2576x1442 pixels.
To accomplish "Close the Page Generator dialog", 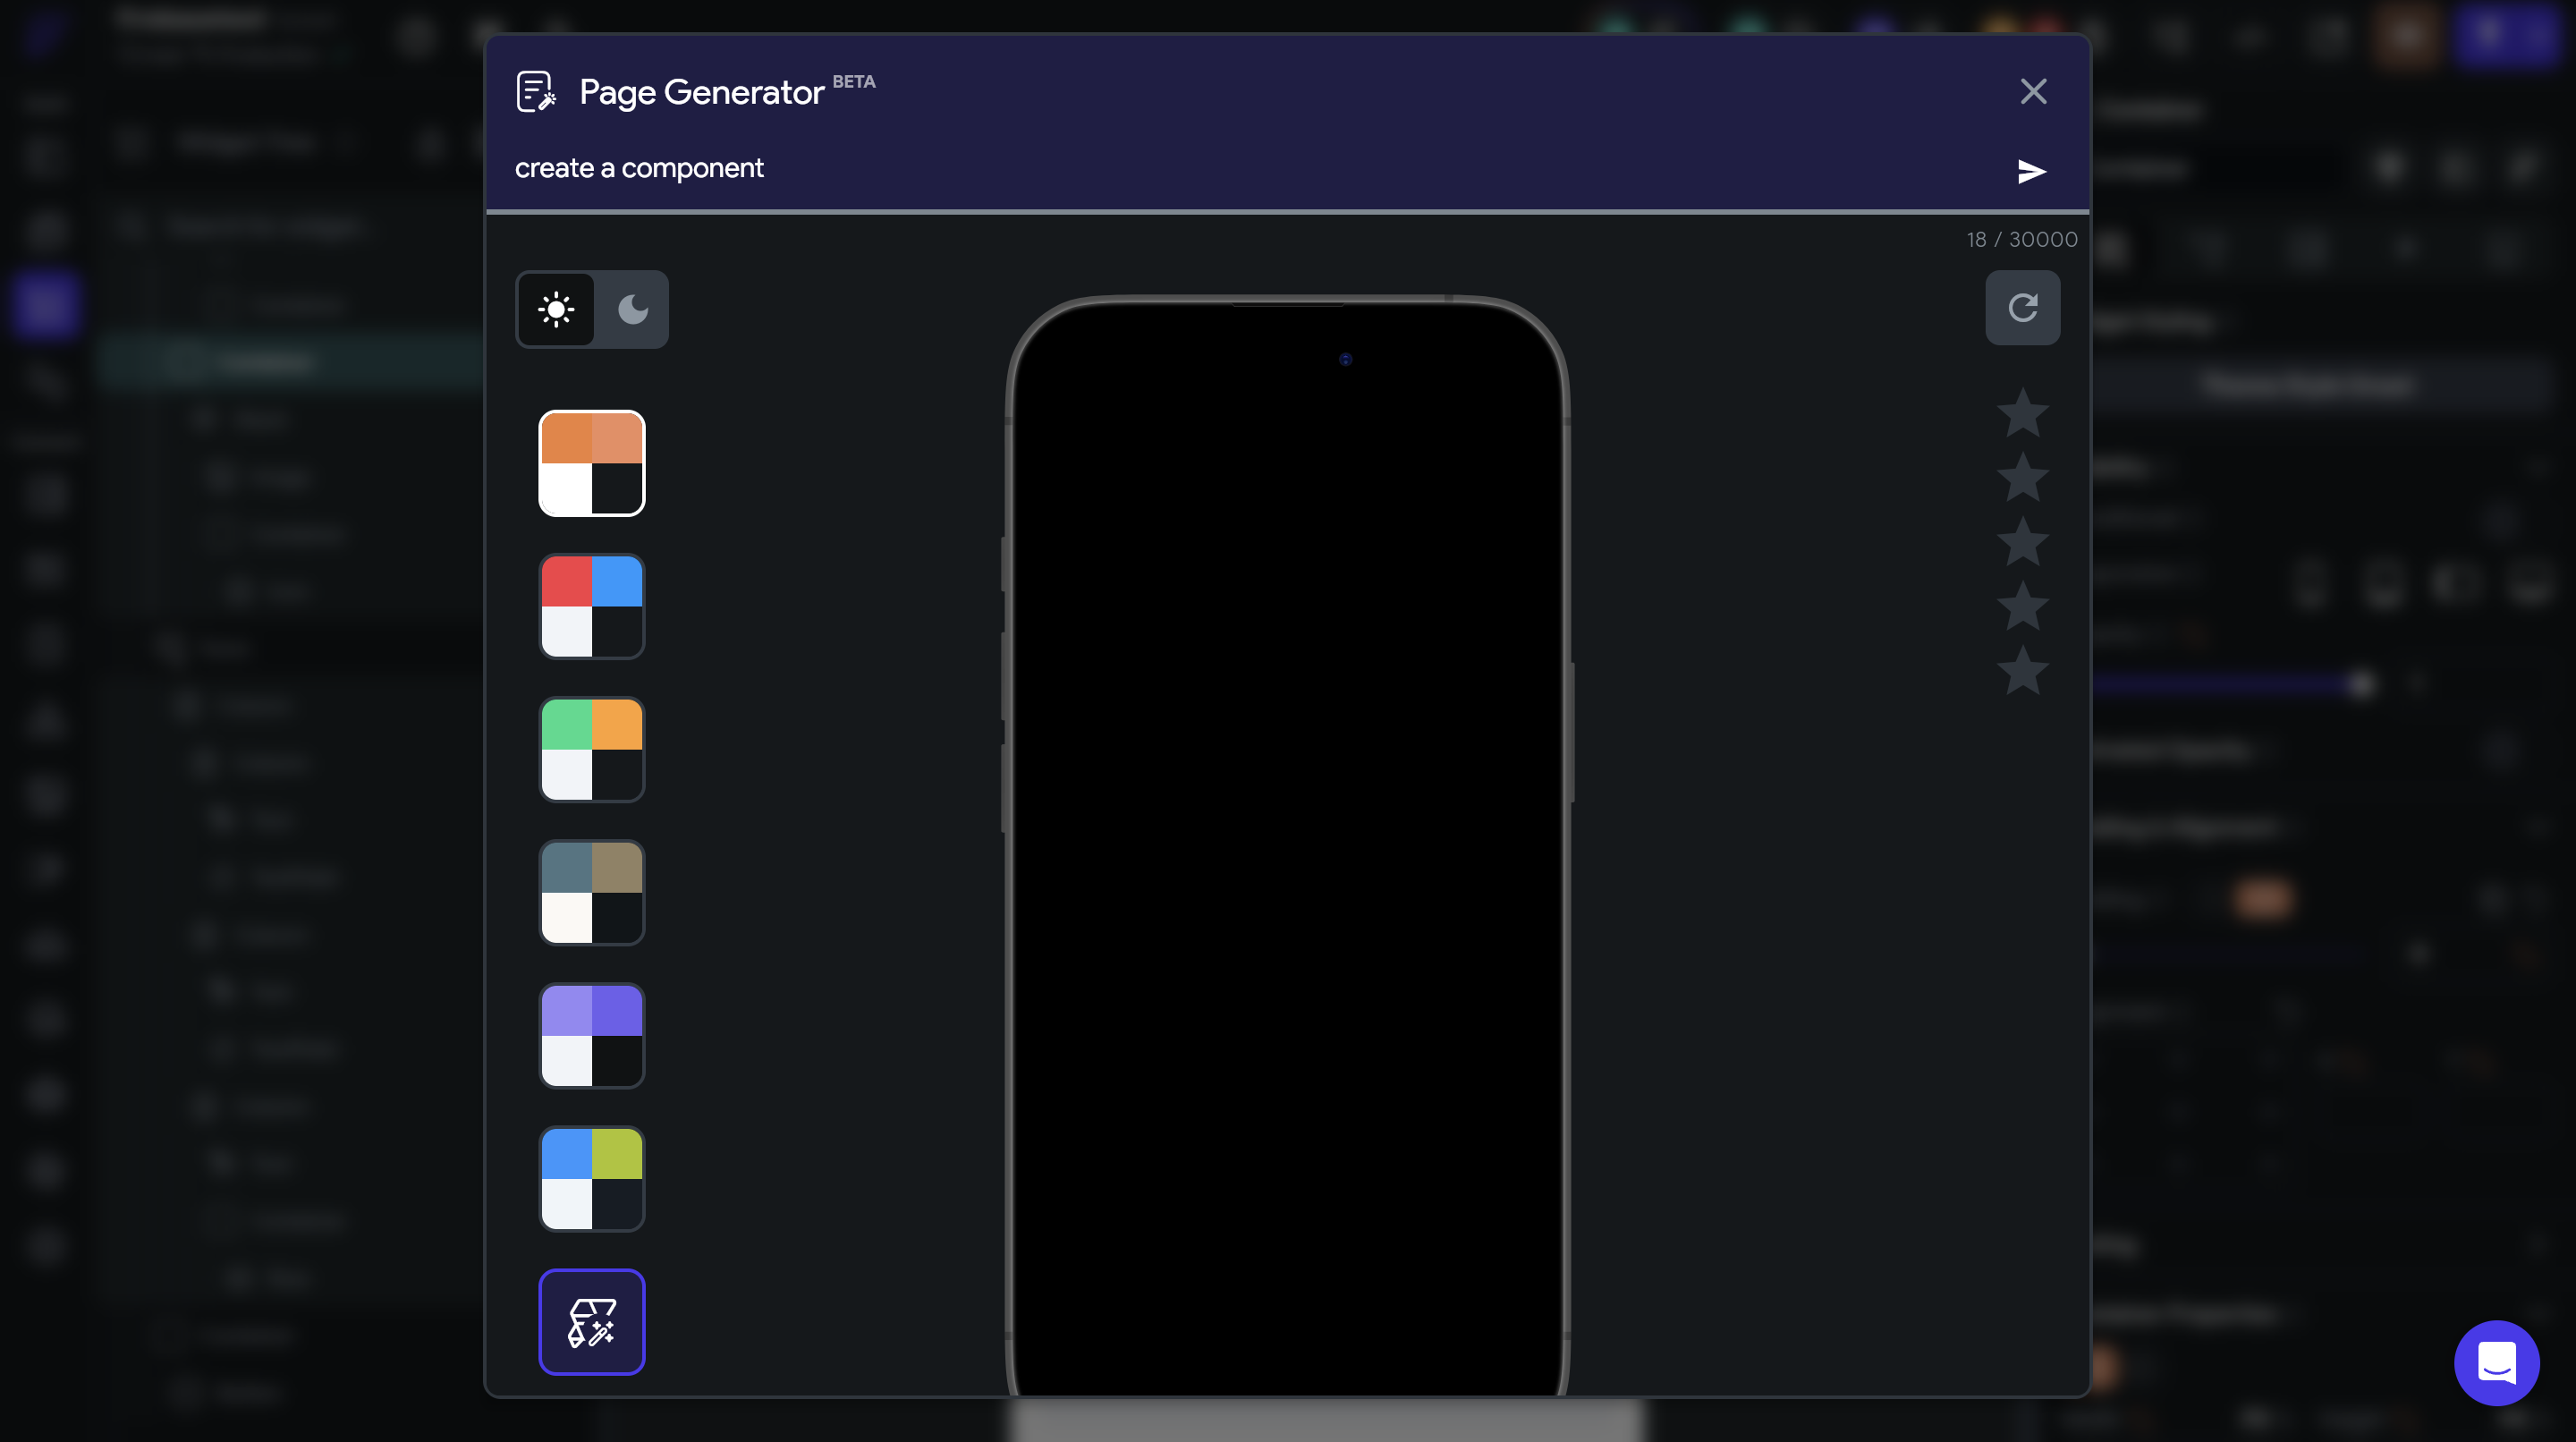I will pos(2033,92).
